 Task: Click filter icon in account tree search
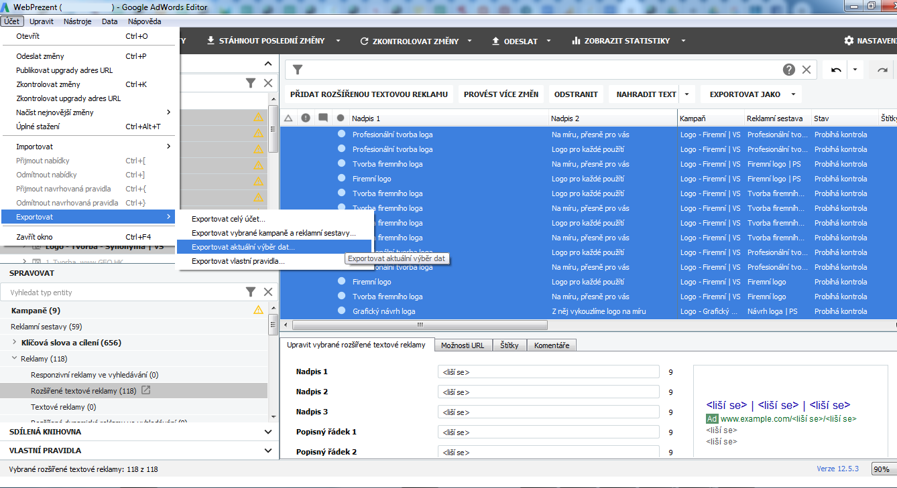pyautogui.click(x=250, y=83)
